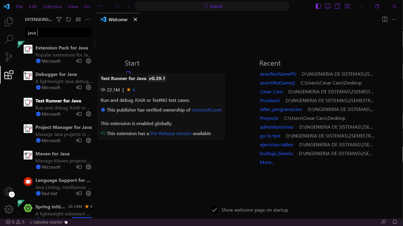Select Maven for Java extension entry
The width and height of the screenshot is (403, 226).
(x=56, y=160)
